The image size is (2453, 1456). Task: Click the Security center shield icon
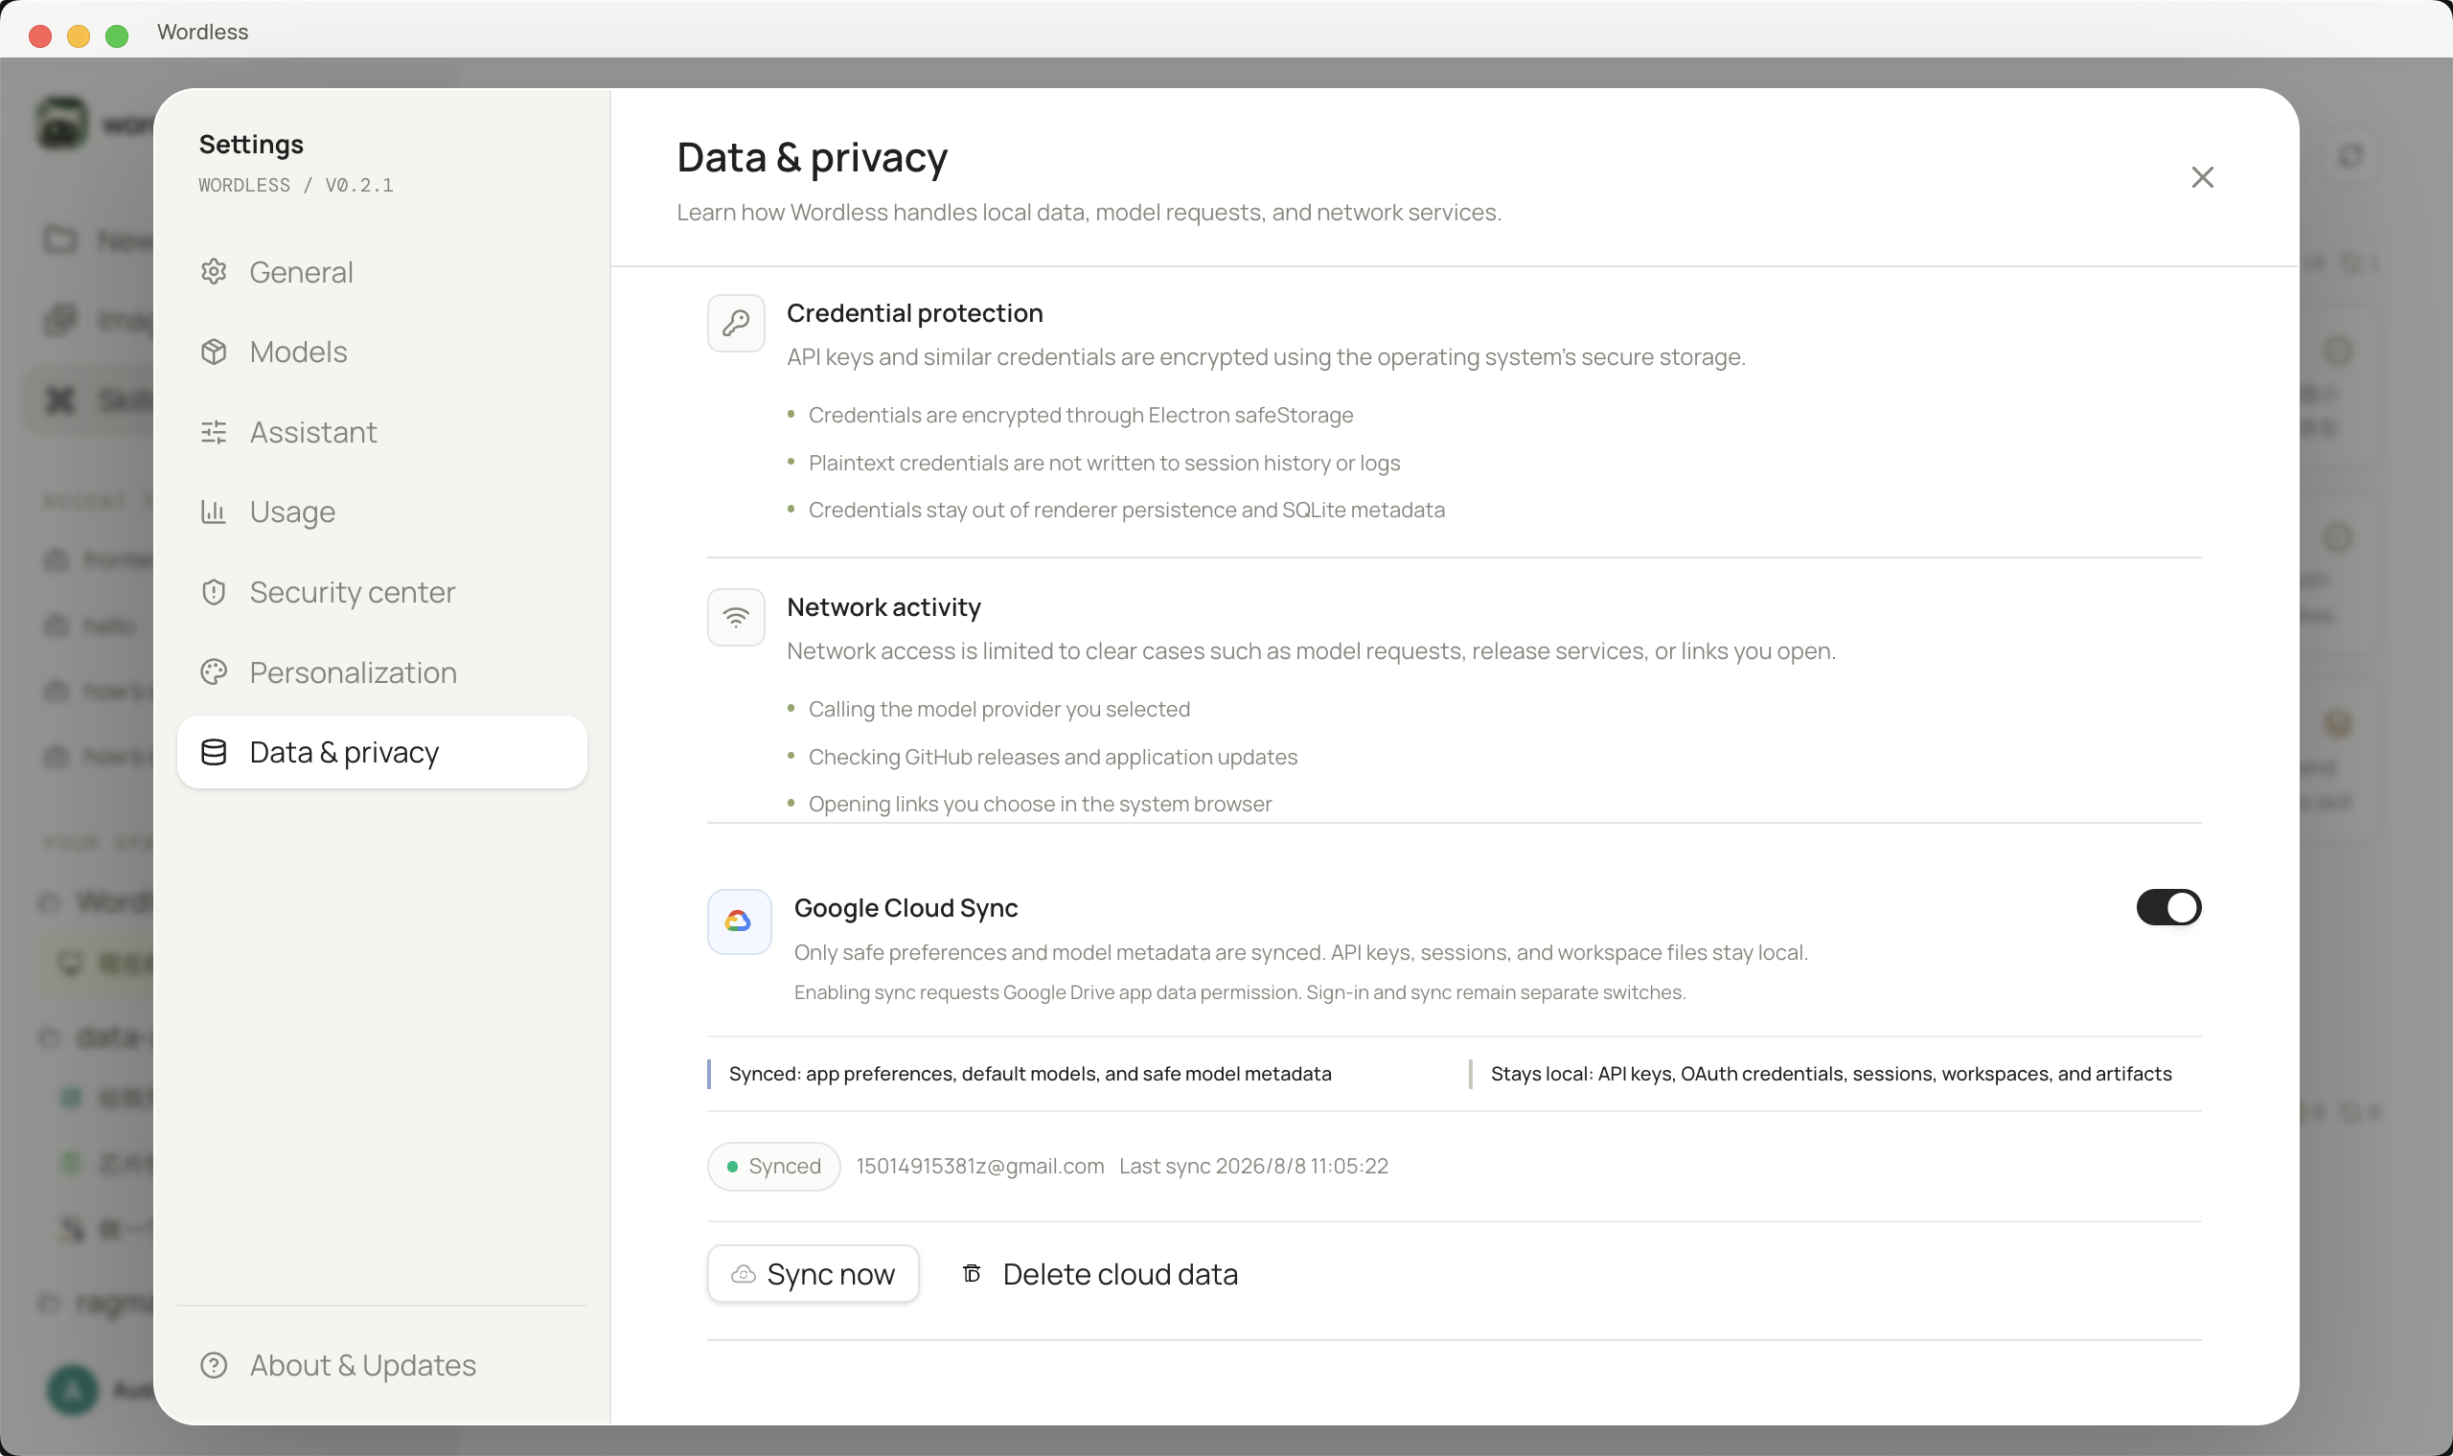point(214,593)
